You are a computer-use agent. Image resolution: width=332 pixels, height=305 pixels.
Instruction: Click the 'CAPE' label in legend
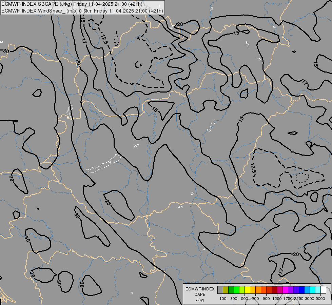coord(200,294)
